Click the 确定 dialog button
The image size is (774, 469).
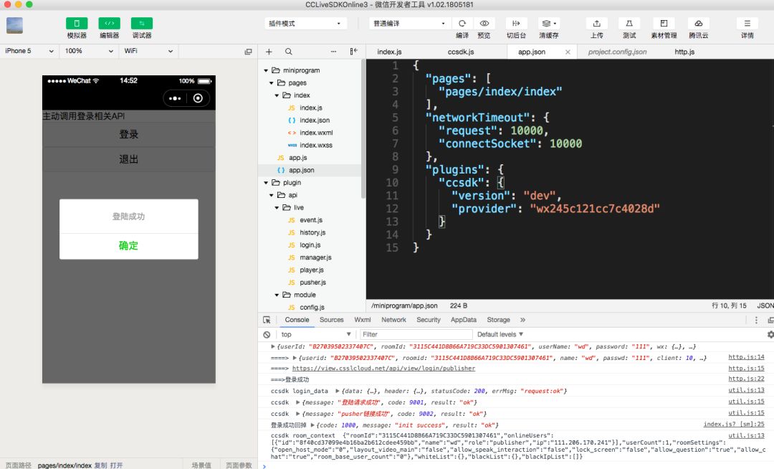click(129, 246)
